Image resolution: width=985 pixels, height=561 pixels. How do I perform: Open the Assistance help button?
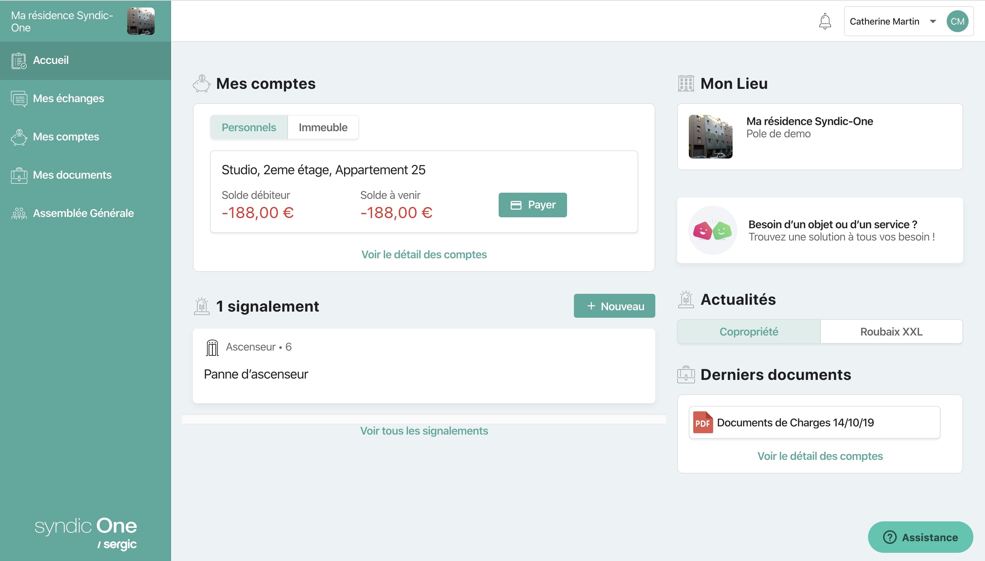point(920,537)
